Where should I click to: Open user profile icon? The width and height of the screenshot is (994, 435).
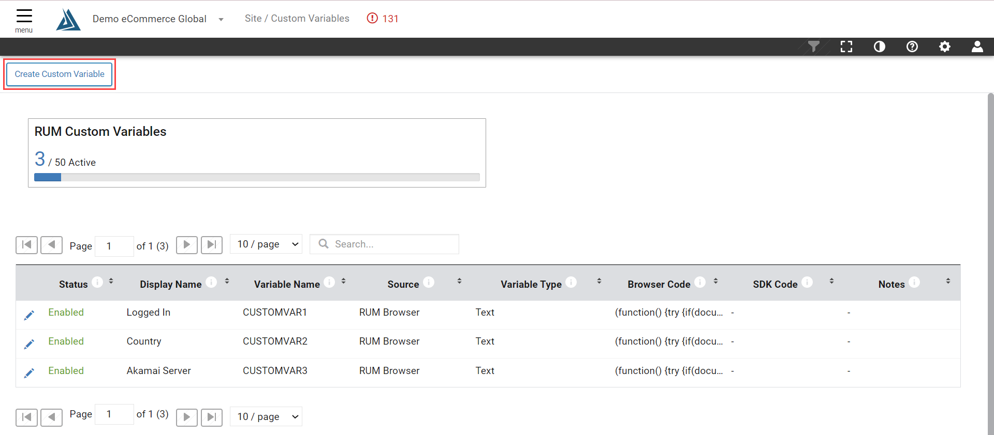point(977,47)
